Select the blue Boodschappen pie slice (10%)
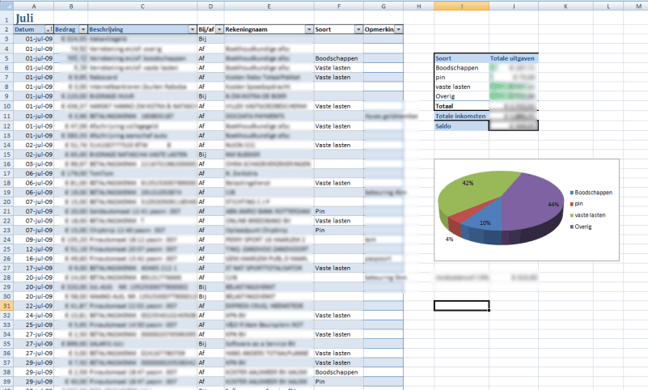Image resolution: width=648 pixels, height=390 pixels. 485,223
